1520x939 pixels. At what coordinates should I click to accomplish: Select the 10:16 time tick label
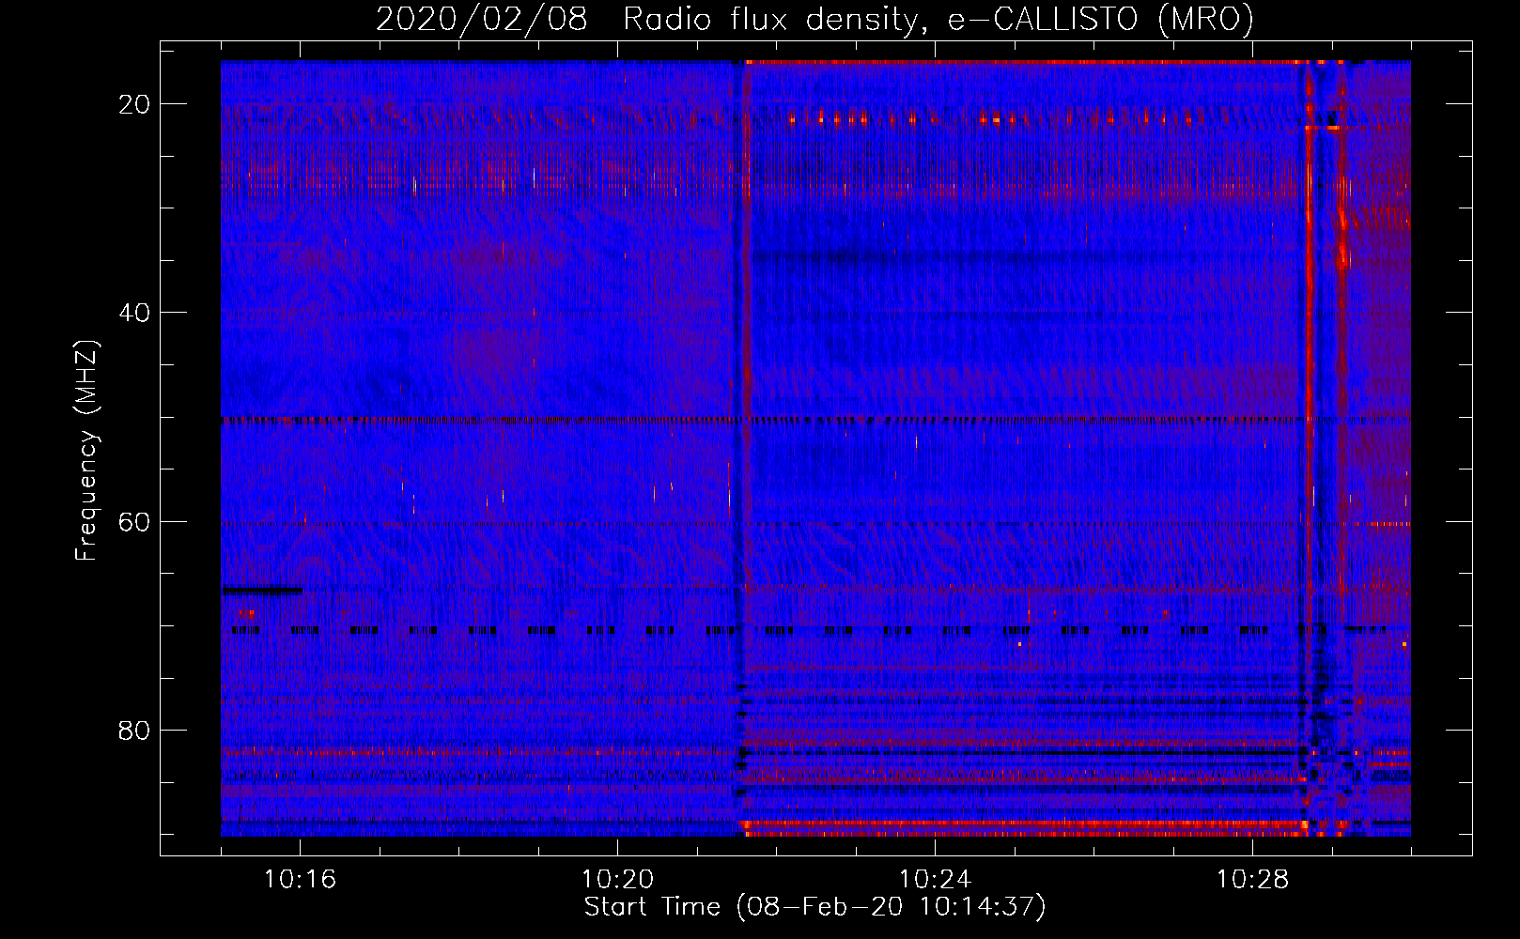click(300, 880)
